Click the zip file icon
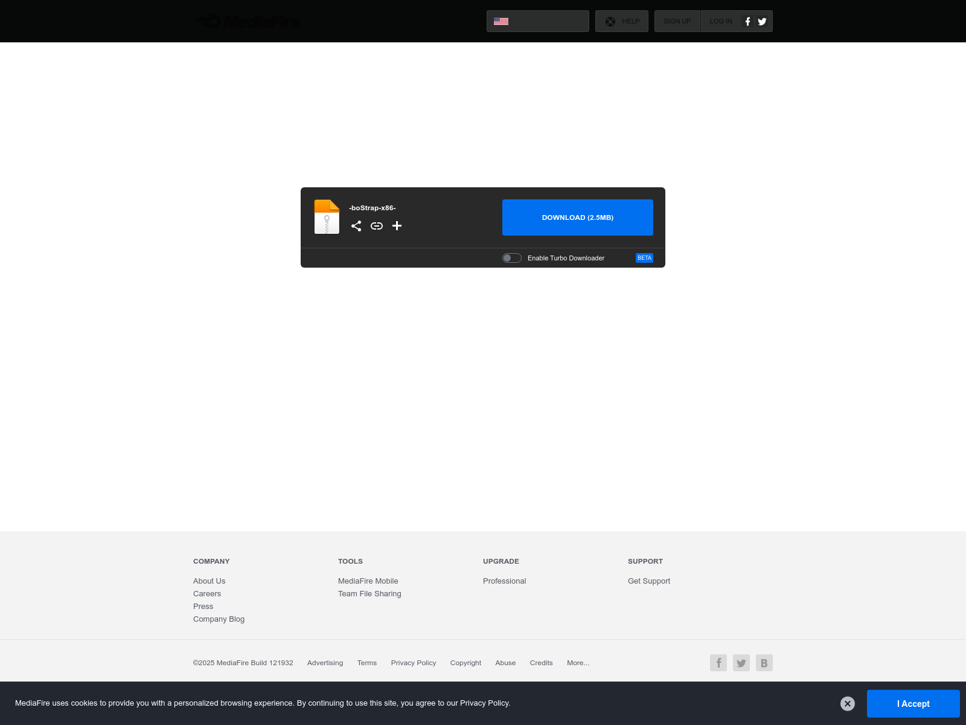 click(x=327, y=217)
